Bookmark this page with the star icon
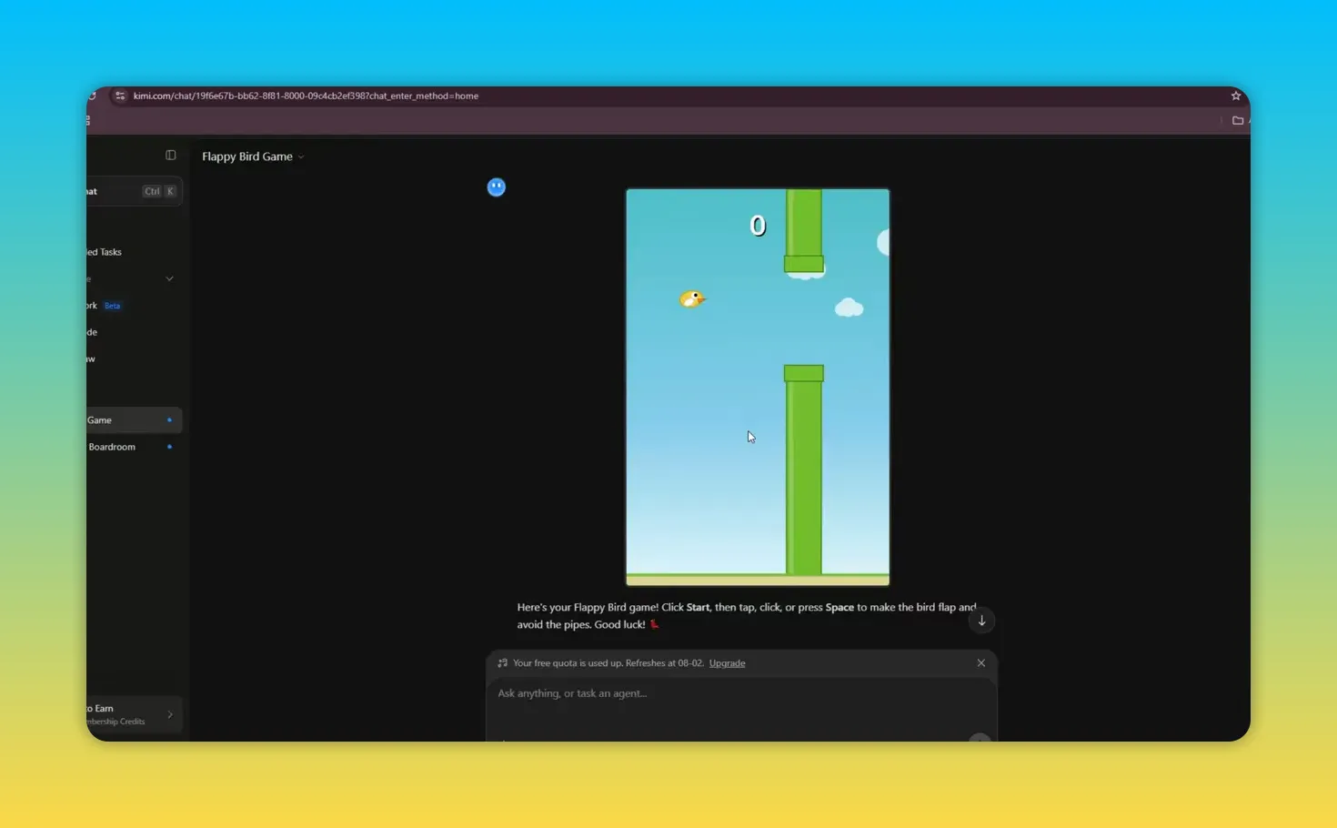Image resolution: width=1337 pixels, height=828 pixels. [x=1236, y=96]
